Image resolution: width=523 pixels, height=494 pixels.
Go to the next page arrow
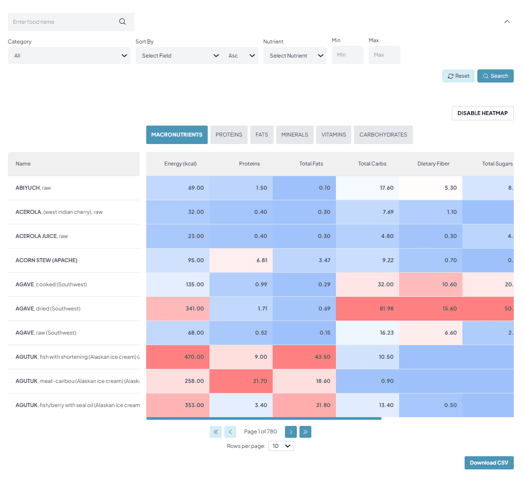pos(291,432)
